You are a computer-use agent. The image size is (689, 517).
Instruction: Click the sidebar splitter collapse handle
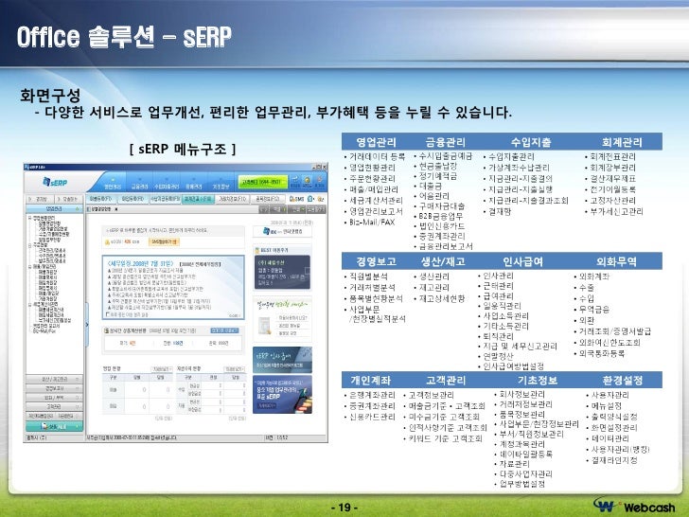pyautogui.click(x=86, y=325)
